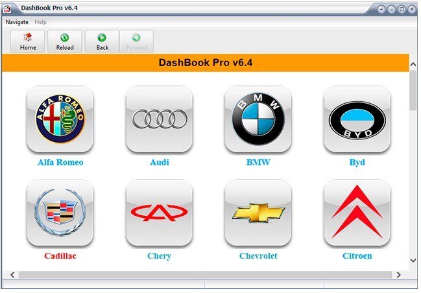This screenshot has width=421, height=293.
Task: Click the vertical scrollbar down arrow
Action: point(413,260)
